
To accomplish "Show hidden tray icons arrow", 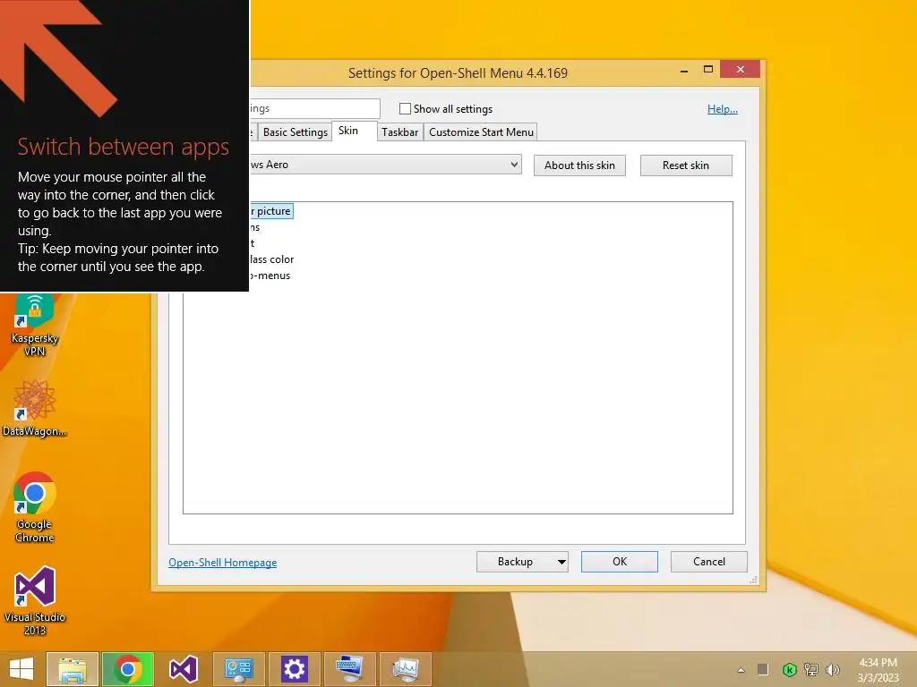I will tap(741, 670).
